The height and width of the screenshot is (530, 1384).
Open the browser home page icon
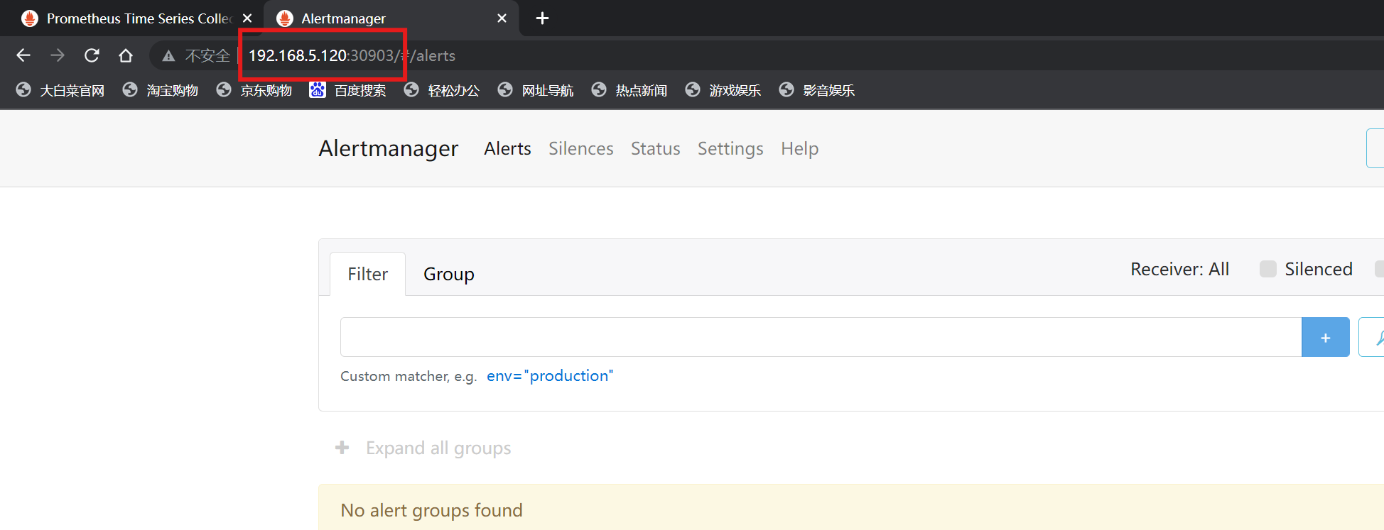(126, 55)
